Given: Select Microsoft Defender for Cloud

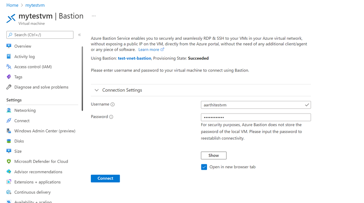Looking at the screenshot, I should [42, 161].
